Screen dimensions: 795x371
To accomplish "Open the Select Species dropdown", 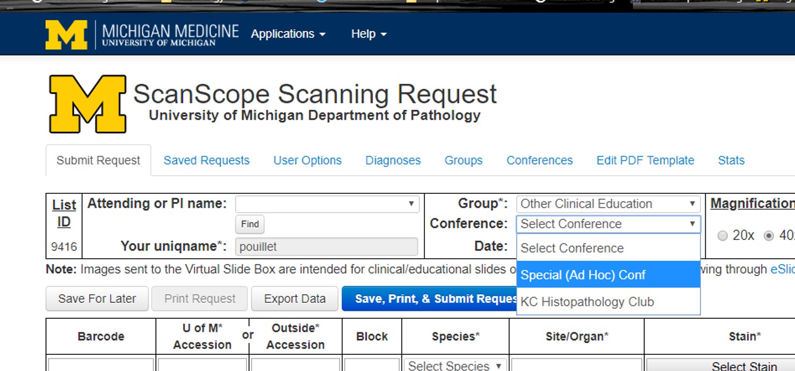I will tap(455, 366).
